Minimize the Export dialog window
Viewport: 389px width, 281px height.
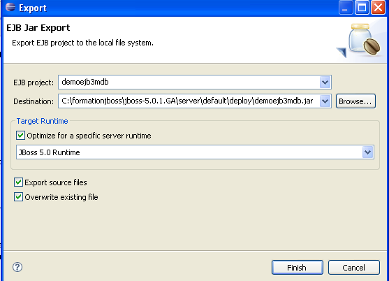click(x=346, y=8)
